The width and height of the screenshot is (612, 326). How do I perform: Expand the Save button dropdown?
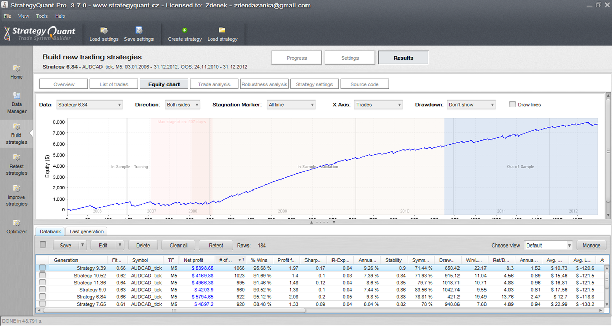82,245
